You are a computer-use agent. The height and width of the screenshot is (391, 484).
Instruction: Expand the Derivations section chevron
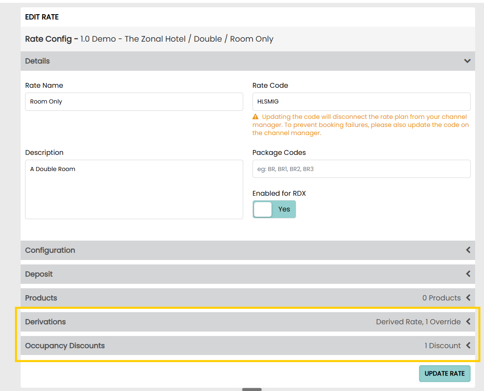[468, 321]
